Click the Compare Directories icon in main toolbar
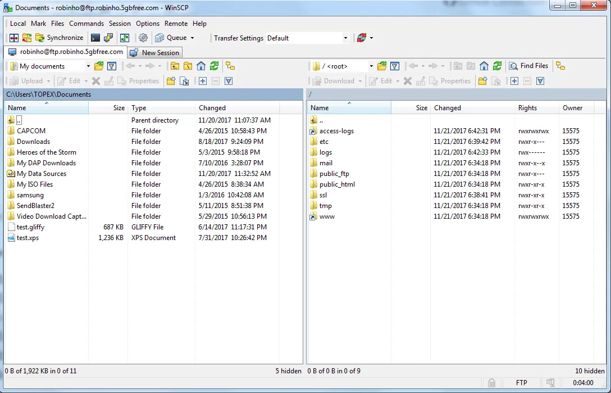 point(15,38)
